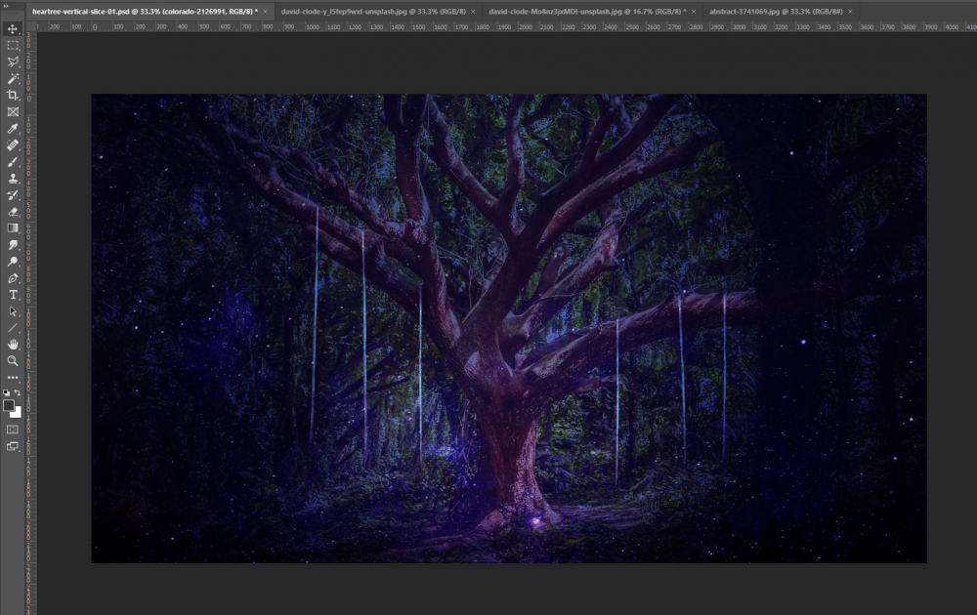Open the Edit Toolbar three-dots menu
The width and height of the screenshot is (977, 615).
coord(13,378)
